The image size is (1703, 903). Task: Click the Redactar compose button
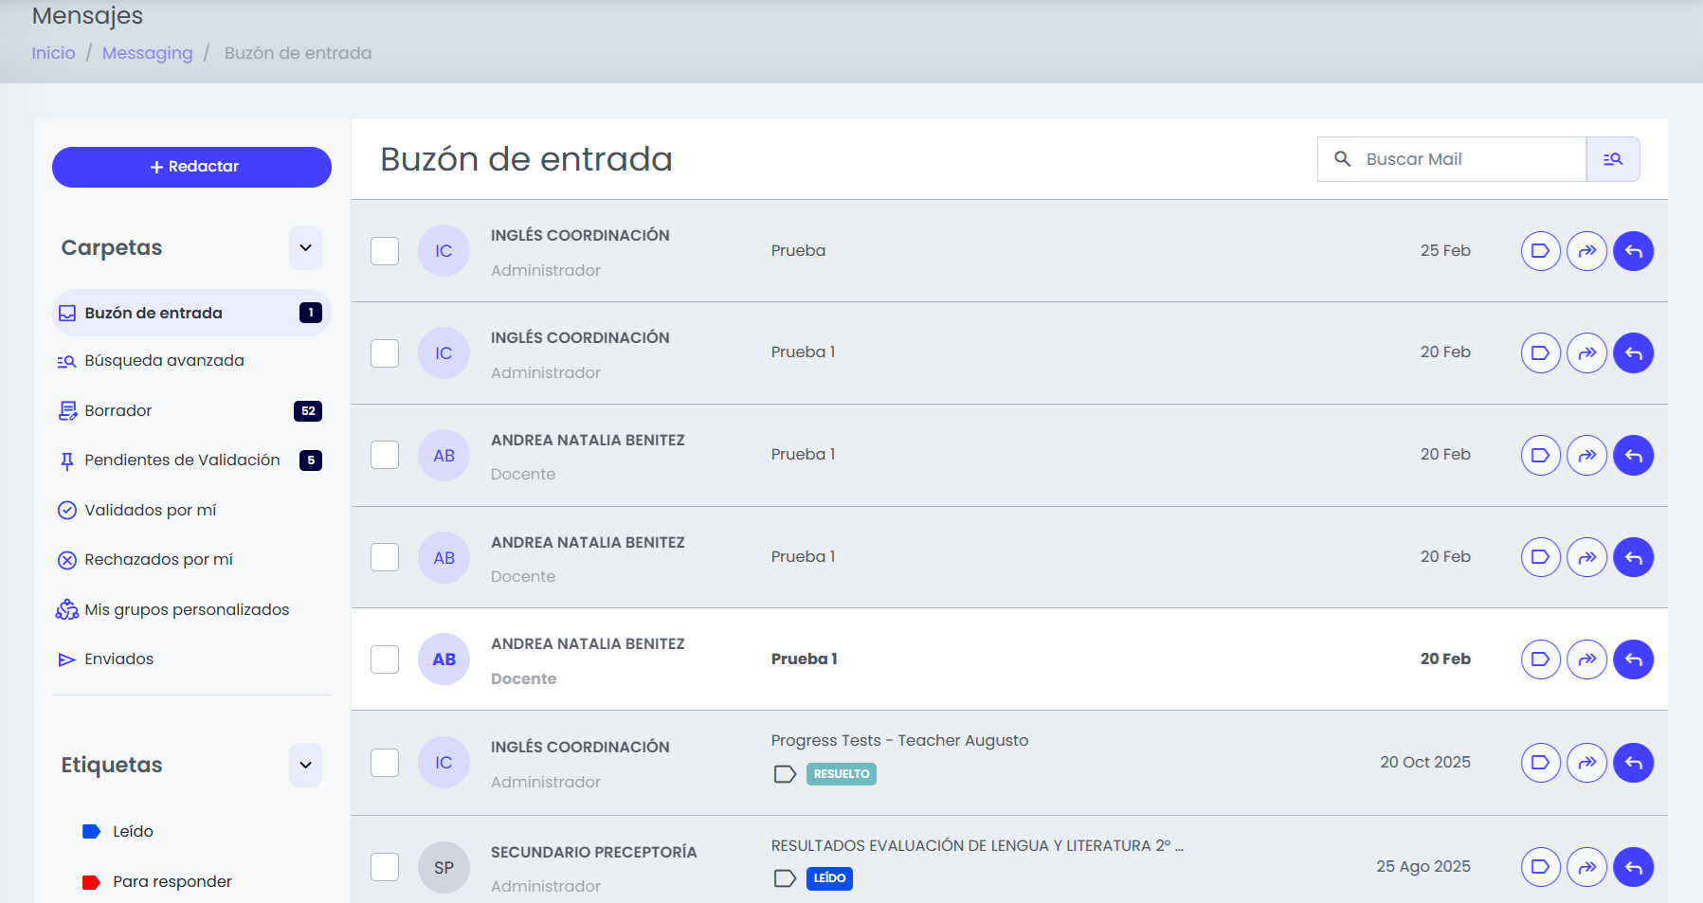(x=191, y=167)
